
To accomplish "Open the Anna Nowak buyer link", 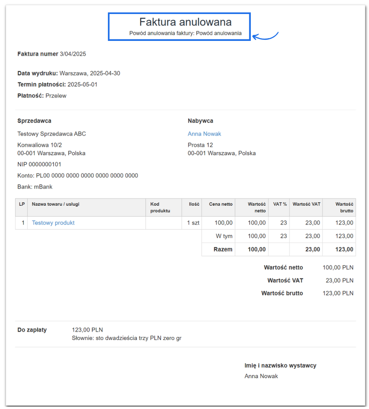I will [204, 134].
